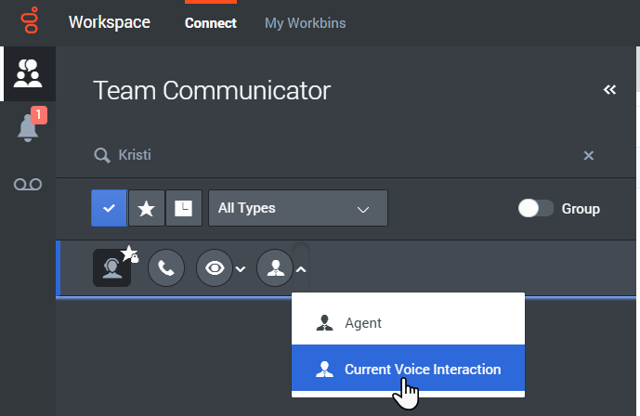The image size is (640, 416).
Task: Open the All Types dropdown
Action: pos(297,208)
